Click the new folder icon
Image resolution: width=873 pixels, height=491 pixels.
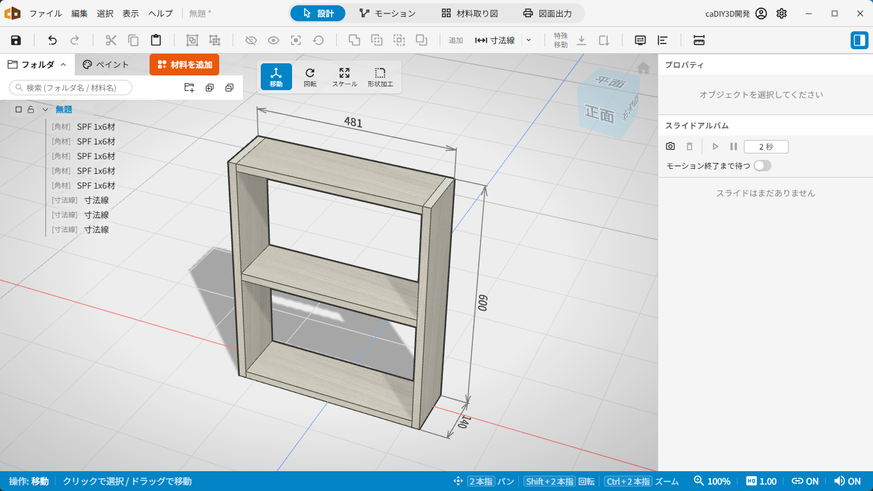pos(189,88)
